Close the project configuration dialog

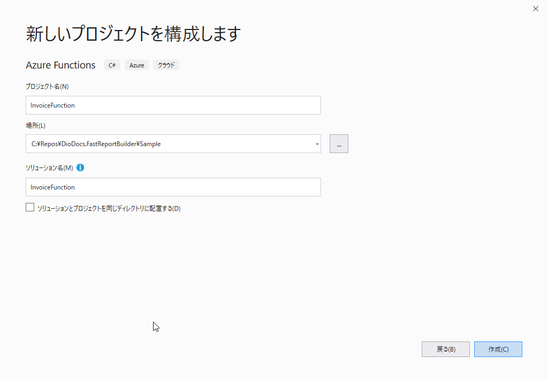(x=535, y=9)
